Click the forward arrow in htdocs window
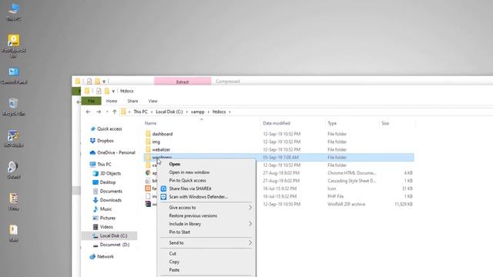Viewport: 493px width, 277px height. point(99,112)
